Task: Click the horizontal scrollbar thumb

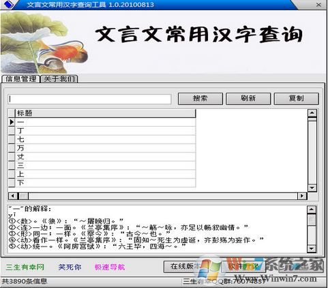Action: (x=23, y=196)
